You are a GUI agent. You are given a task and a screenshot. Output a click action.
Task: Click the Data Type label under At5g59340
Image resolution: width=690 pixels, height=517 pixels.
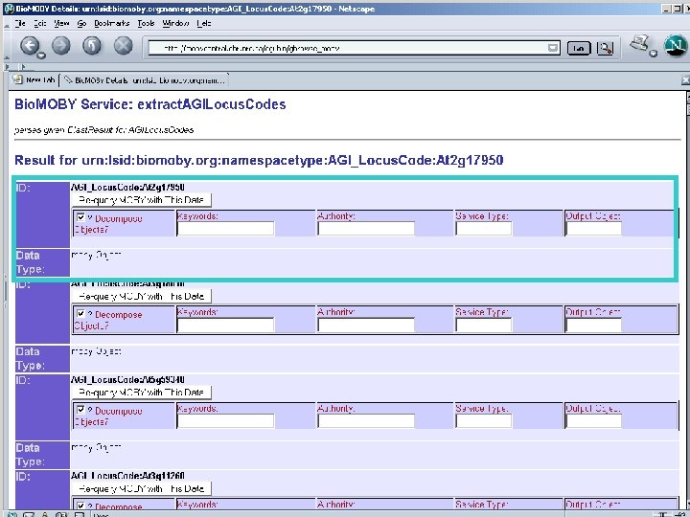(x=31, y=455)
